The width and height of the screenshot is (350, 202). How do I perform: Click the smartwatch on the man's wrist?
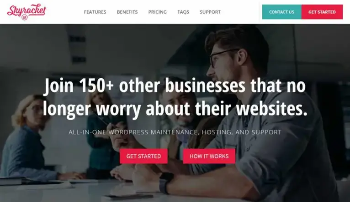tap(165, 183)
